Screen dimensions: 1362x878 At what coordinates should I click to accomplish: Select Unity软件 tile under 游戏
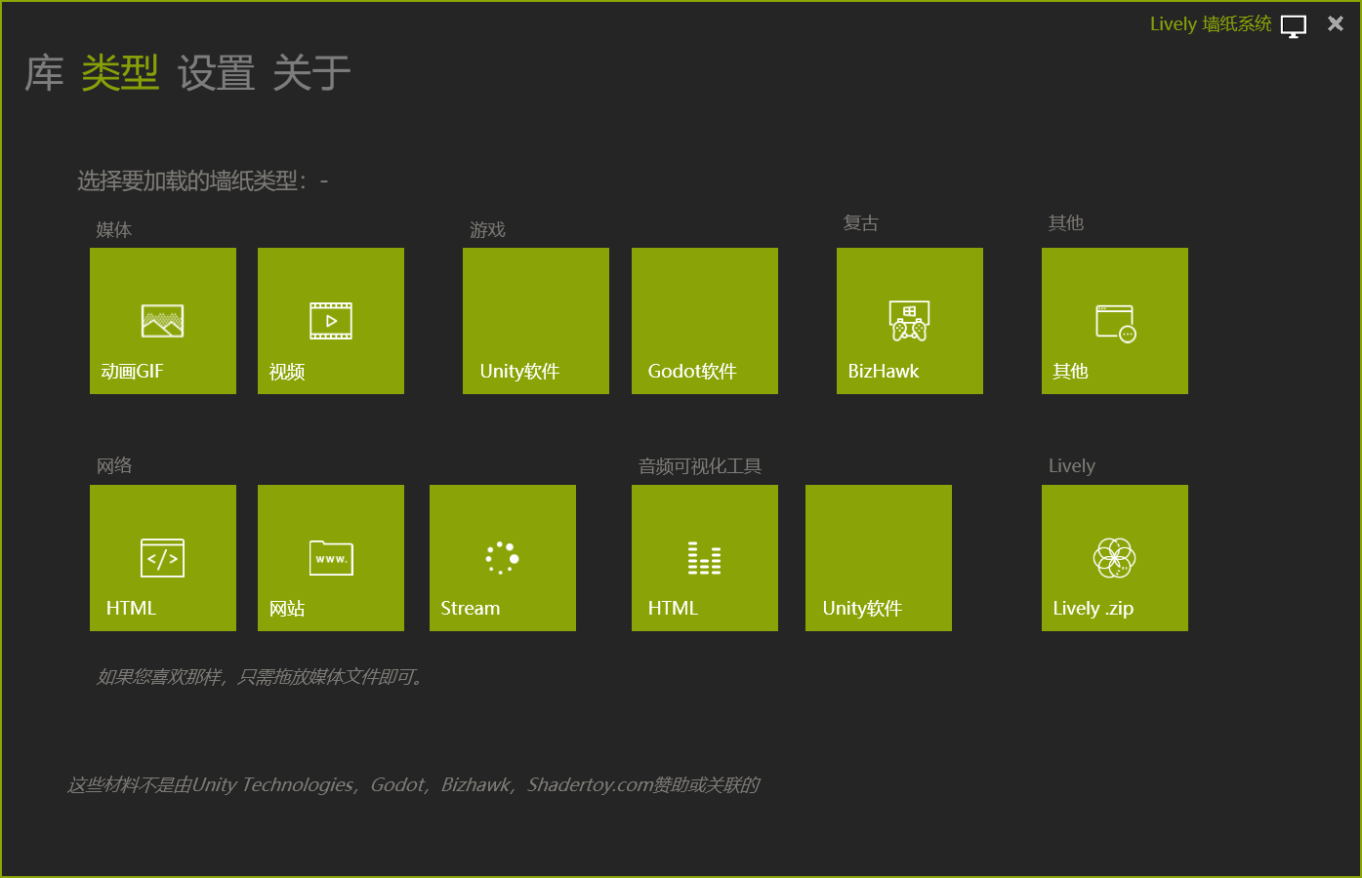click(x=536, y=321)
